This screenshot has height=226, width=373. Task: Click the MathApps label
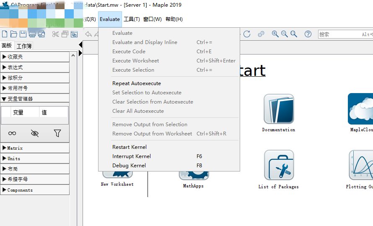click(193, 186)
